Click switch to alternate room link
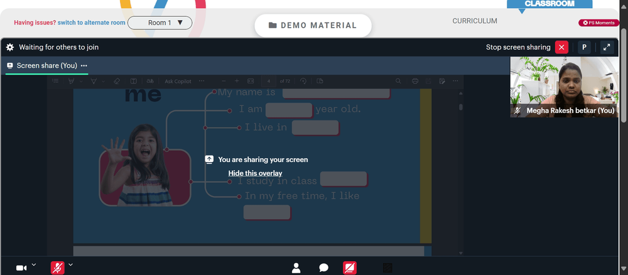 [91, 23]
